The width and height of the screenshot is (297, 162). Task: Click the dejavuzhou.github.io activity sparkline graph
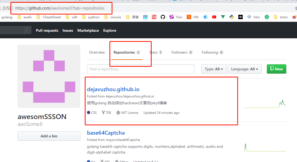point(265,104)
